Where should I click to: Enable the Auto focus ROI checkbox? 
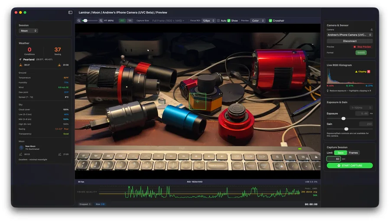point(218,21)
